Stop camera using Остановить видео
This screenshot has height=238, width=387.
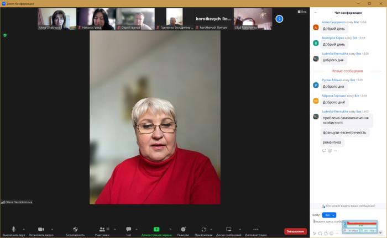click(41, 230)
